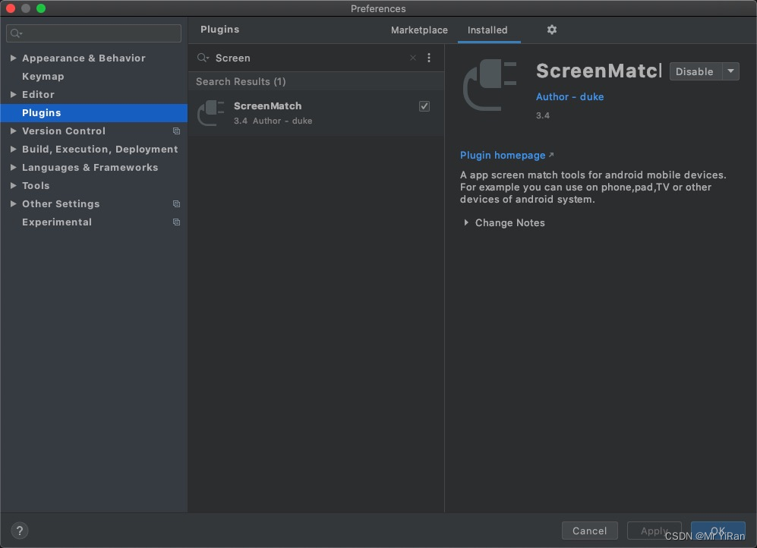This screenshot has width=757, height=548.
Task: Expand the Change Notes section
Action: pyautogui.click(x=466, y=222)
